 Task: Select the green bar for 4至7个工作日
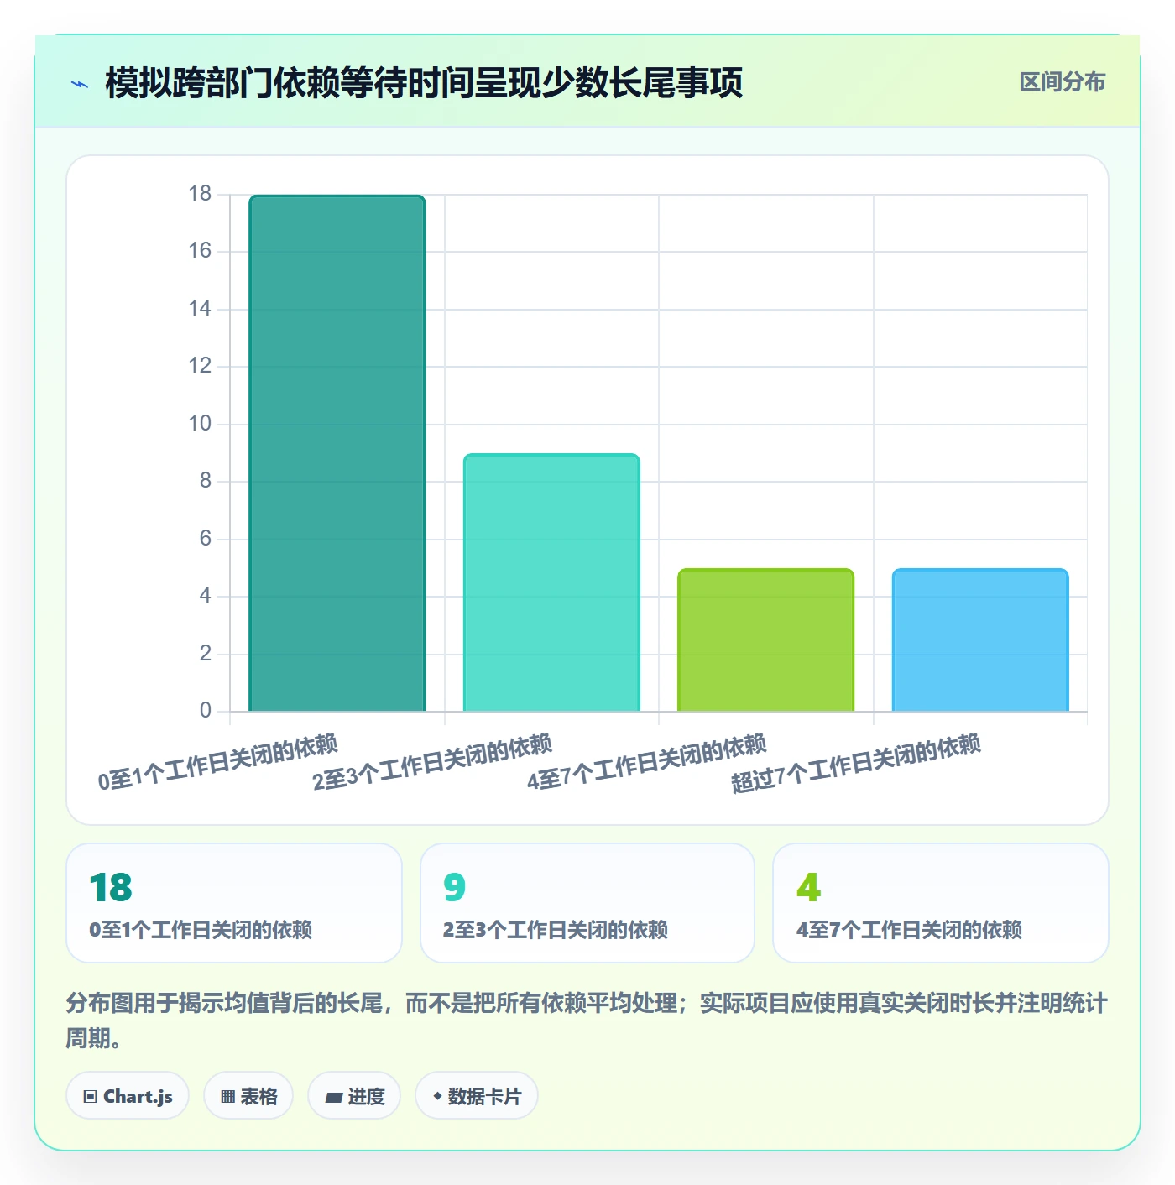click(x=765, y=640)
